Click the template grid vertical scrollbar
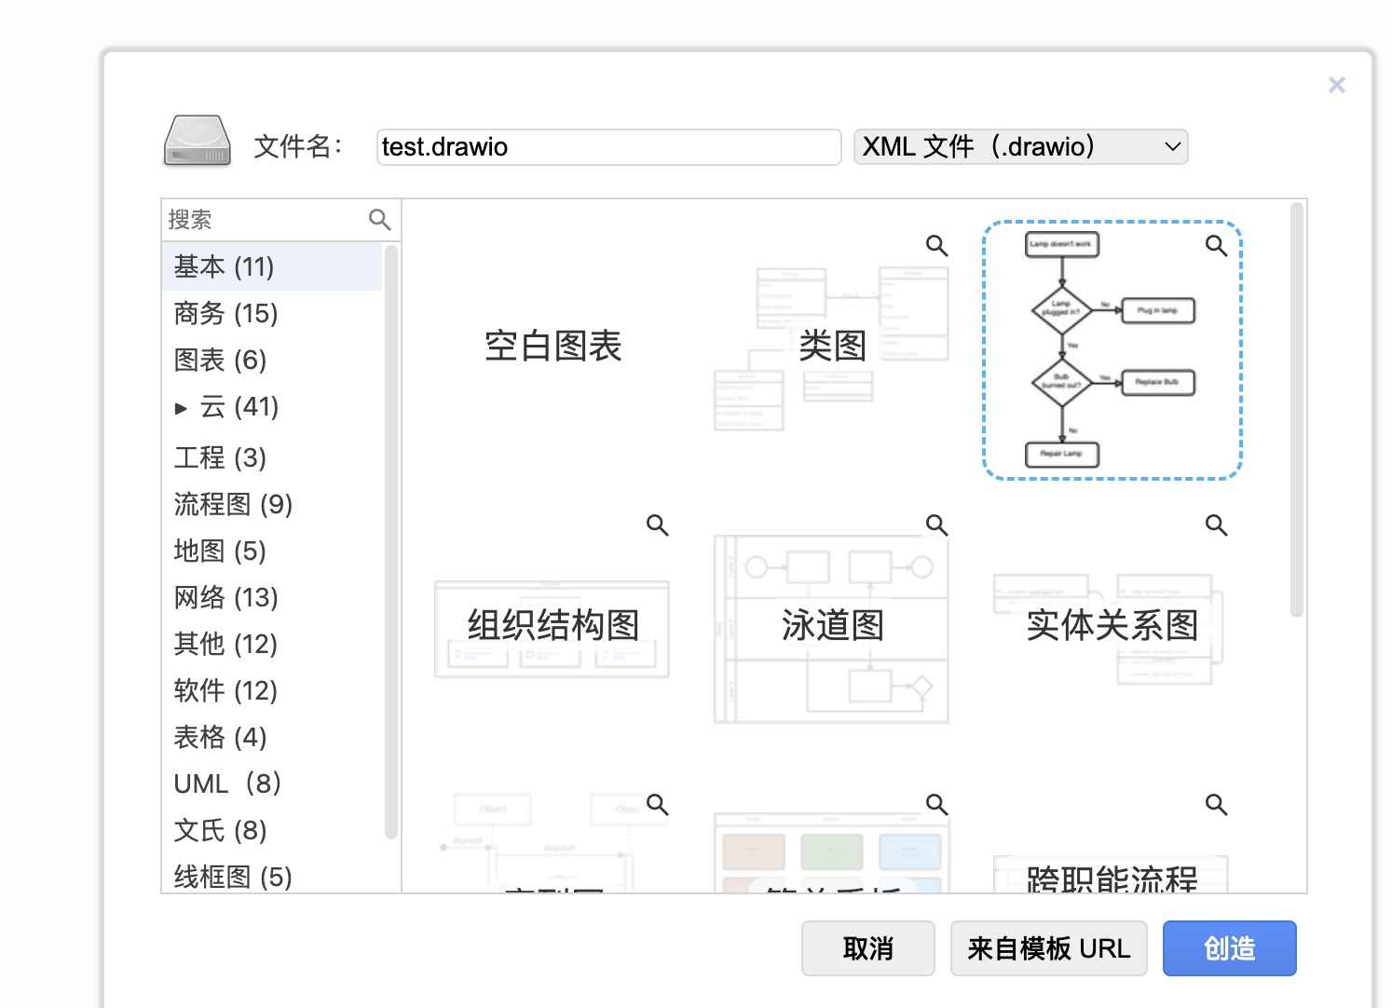 pos(1296,410)
